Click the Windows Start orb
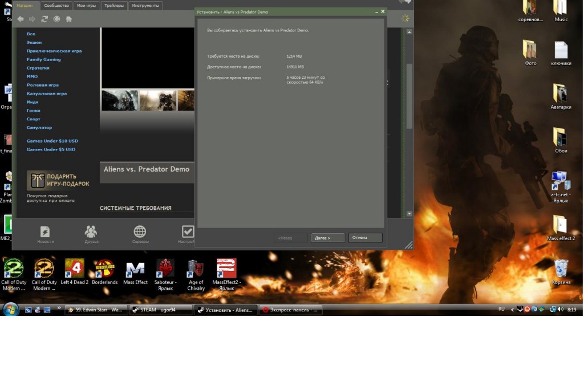The width and height of the screenshot is (584, 365). coord(10,310)
